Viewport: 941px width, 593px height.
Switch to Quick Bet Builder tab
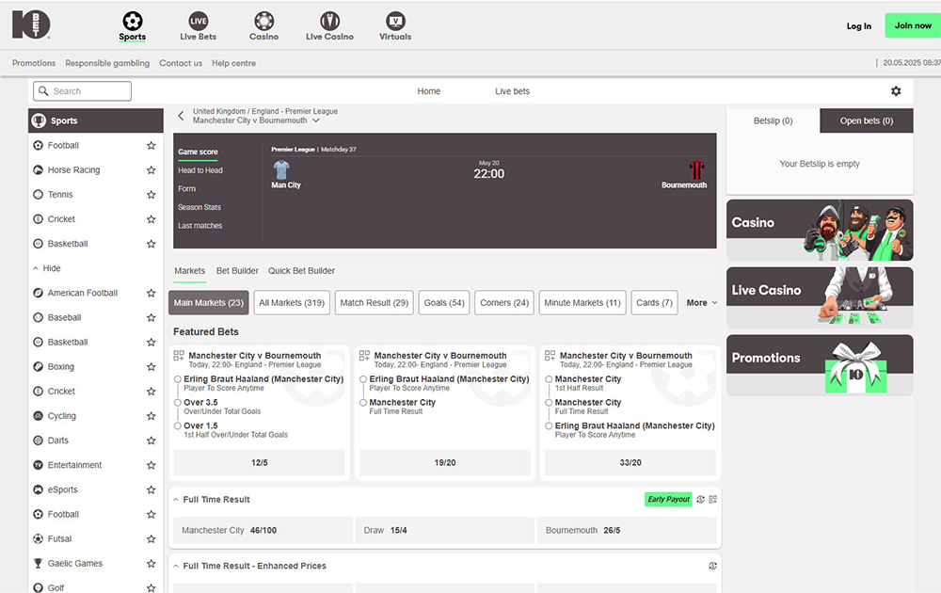coord(301,271)
